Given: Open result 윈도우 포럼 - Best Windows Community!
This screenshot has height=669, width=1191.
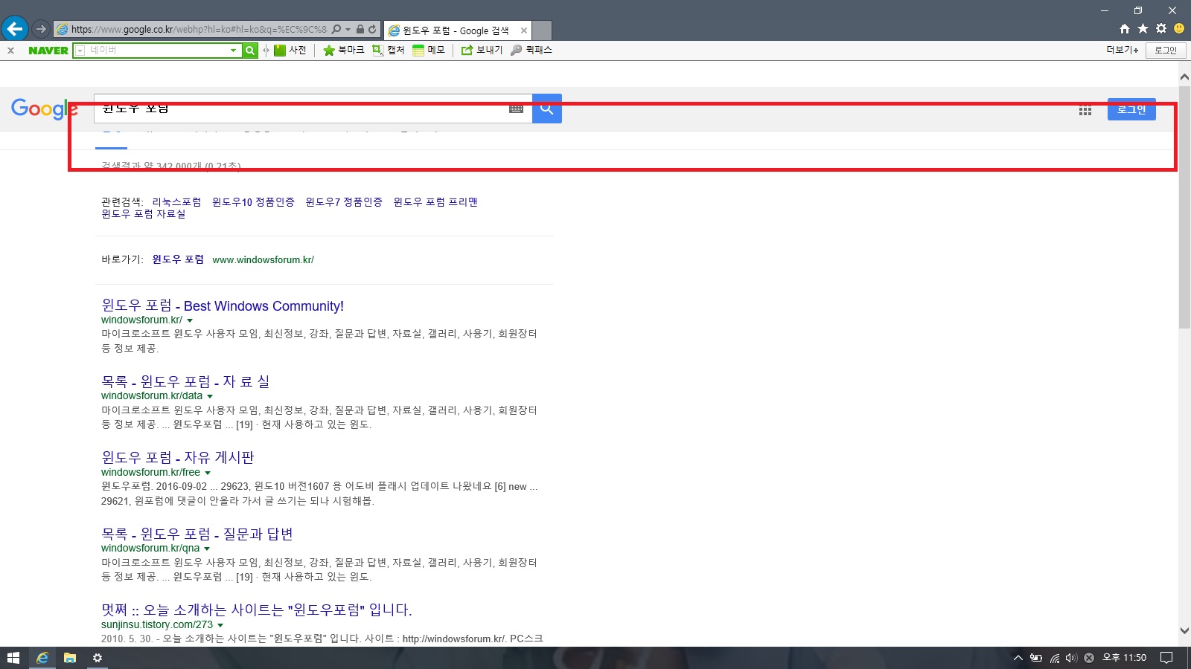Looking at the screenshot, I should pos(223,306).
